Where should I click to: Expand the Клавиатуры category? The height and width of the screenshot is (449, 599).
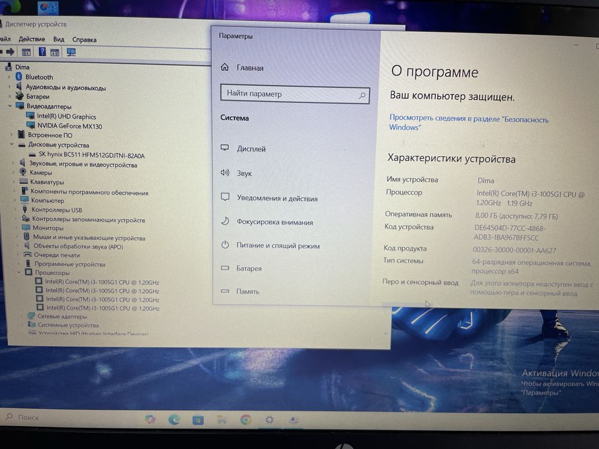pos(14,181)
